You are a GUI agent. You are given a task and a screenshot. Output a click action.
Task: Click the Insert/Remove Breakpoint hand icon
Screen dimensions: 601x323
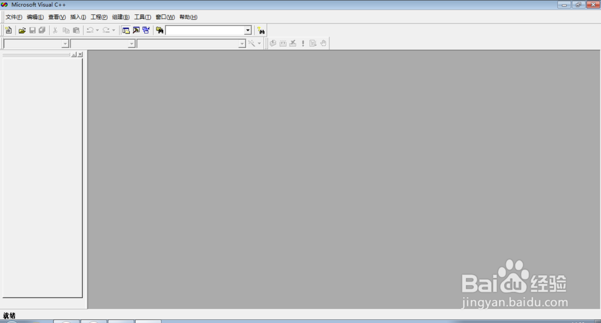[x=323, y=43]
